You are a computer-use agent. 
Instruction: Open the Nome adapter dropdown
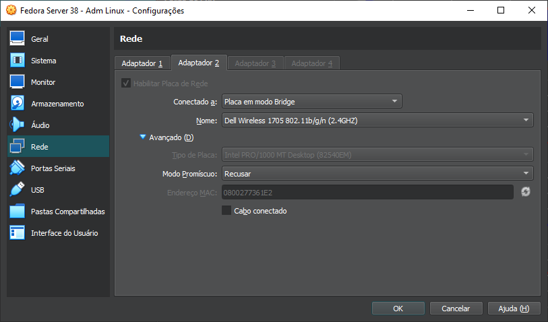pyautogui.click(x=377, y=120)
